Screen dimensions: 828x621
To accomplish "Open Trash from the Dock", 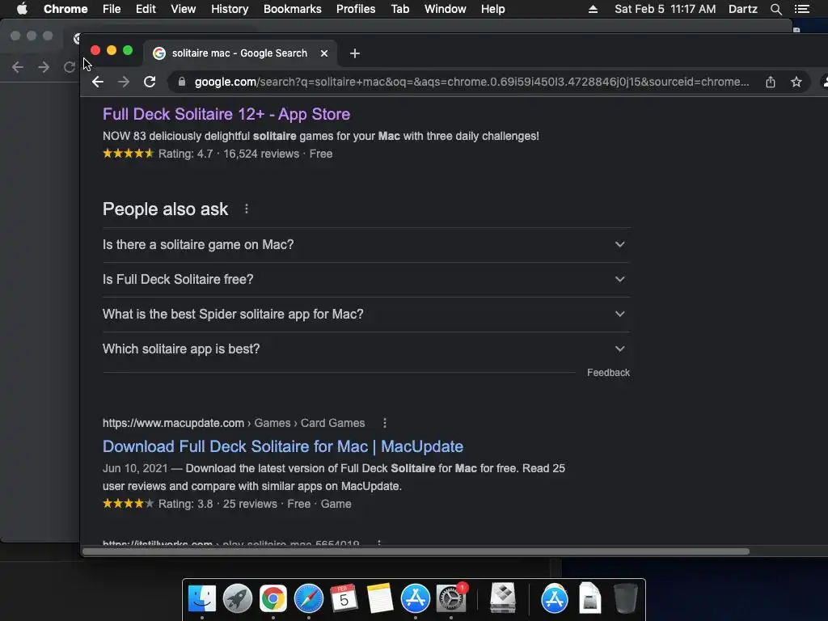I will (x=625, y=598).
